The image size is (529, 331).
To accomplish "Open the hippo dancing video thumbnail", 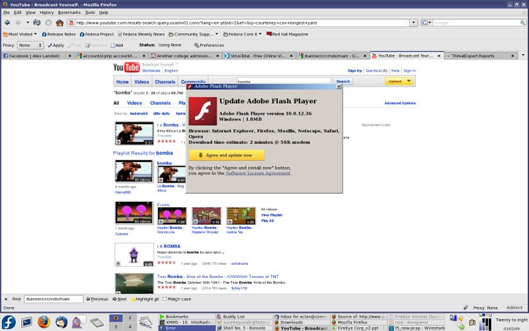I will pyautogui.click(x=134, y=255).
